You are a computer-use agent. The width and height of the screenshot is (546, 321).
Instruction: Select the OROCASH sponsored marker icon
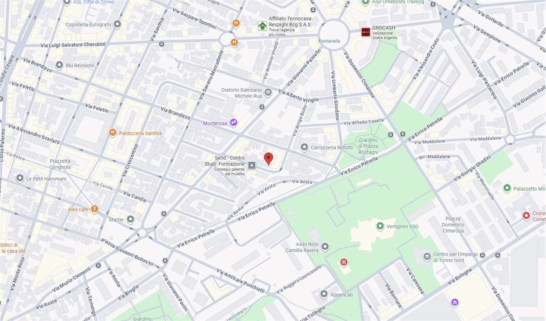[x=366, y=32]
